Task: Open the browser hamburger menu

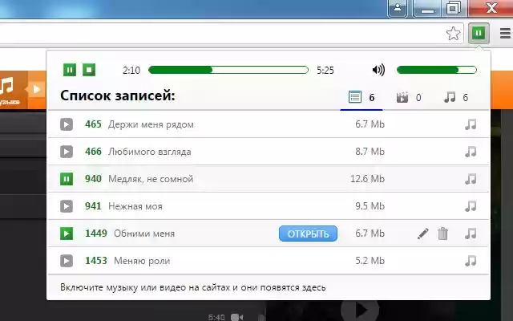Action: [505, 33]
